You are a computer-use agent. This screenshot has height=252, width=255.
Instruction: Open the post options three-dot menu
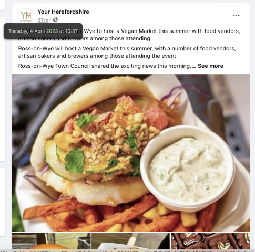coord(236,16)
